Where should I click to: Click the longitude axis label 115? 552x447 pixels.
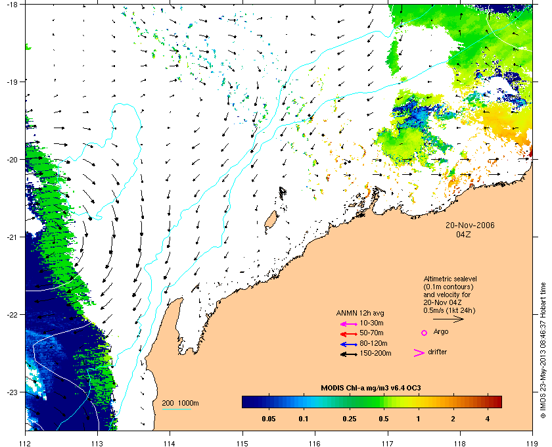pos(242,444)
